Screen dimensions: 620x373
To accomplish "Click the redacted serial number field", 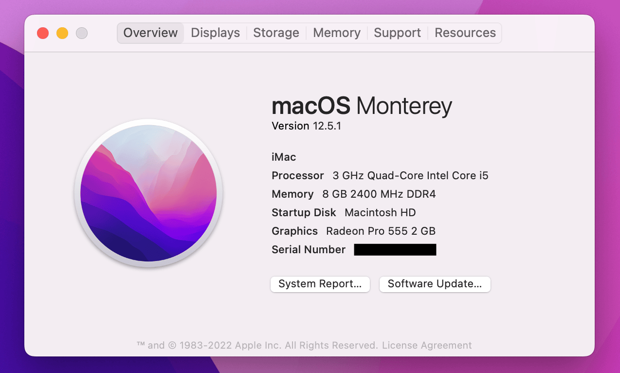I will 395,250.
